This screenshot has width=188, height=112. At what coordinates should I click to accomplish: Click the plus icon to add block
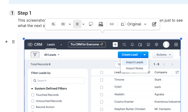(x=6, y=42)
